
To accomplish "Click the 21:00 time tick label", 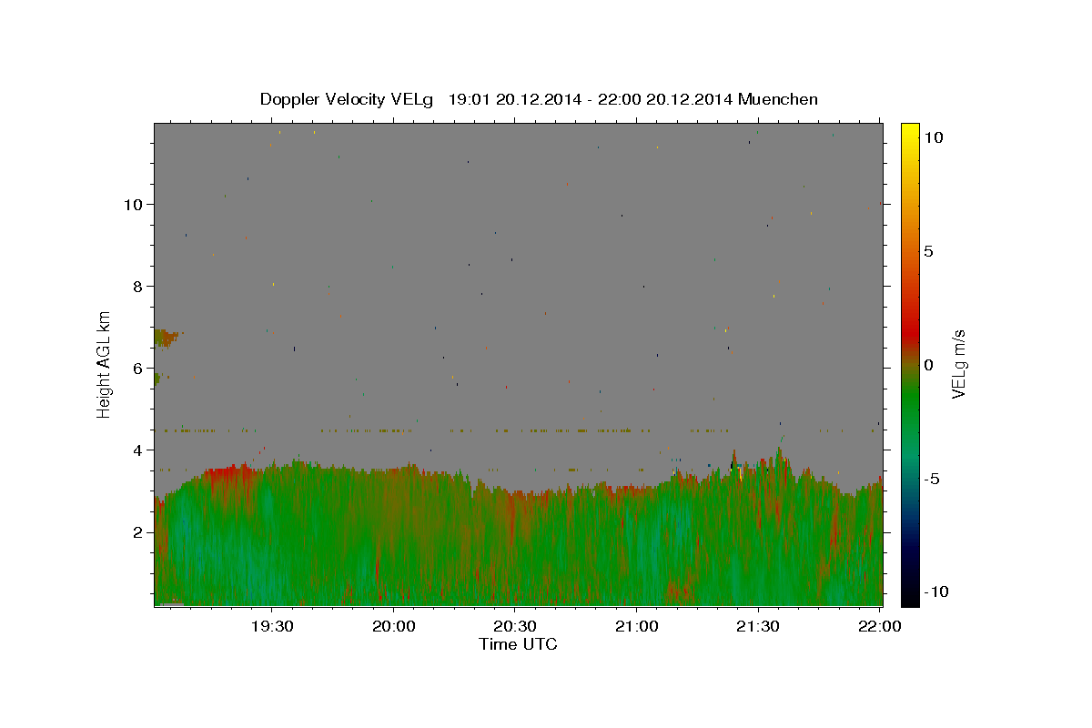I will point(636,626).
